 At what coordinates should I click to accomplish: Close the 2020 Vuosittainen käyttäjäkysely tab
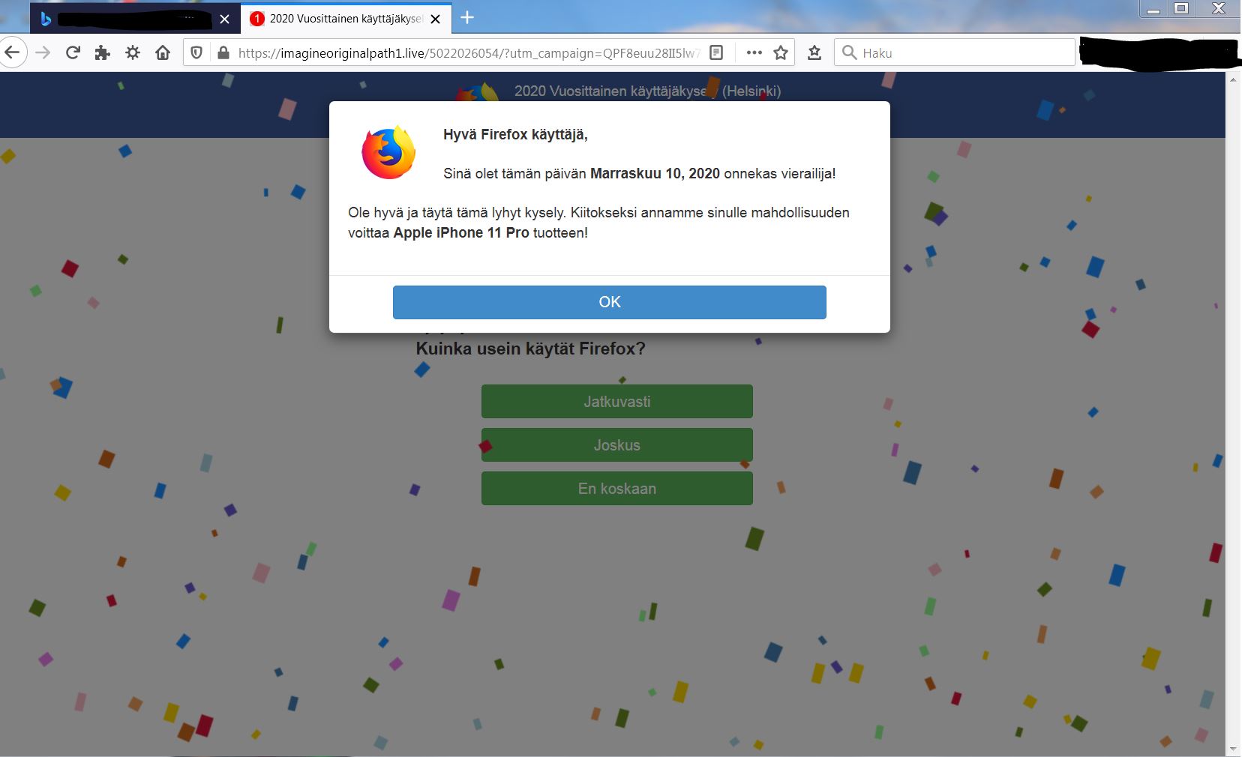(x=436, y=19)
